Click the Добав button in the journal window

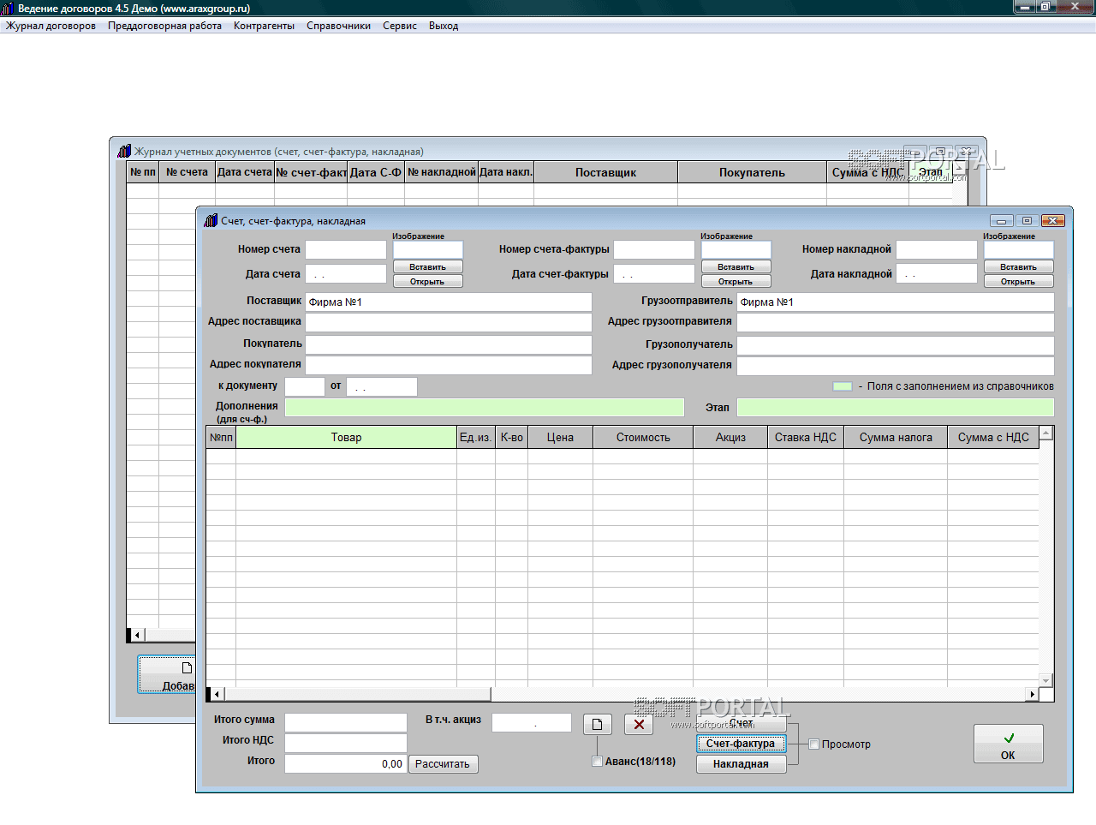pos(168,675)
